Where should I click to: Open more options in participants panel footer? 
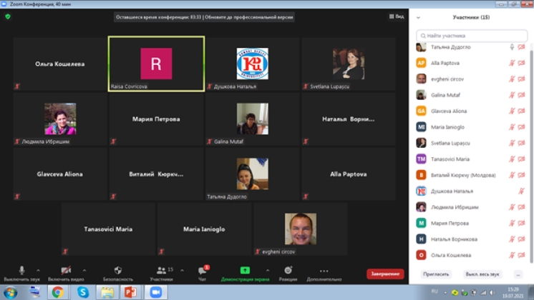pyautogui.click(x=518, y=274)
